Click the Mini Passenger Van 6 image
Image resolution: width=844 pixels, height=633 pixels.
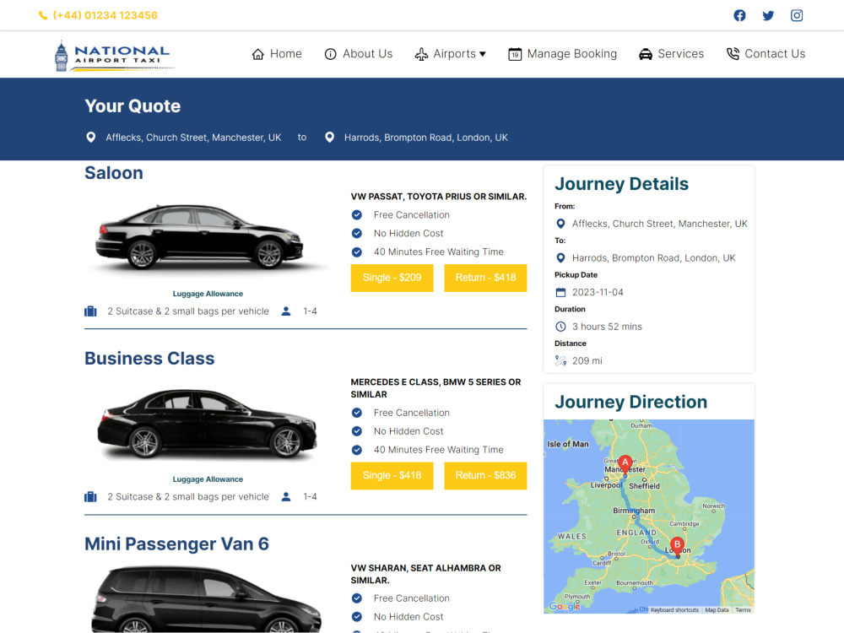(x=207, y=598)
